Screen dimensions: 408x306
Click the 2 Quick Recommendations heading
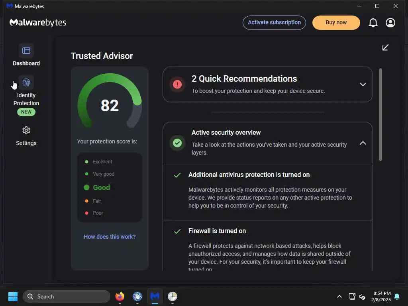point(244,78)
